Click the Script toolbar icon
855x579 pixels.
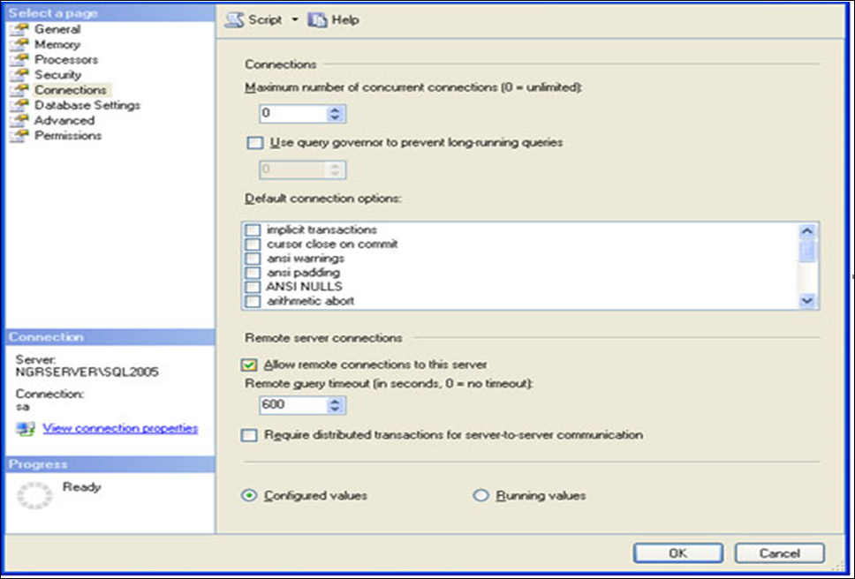(x=235, y=19)
